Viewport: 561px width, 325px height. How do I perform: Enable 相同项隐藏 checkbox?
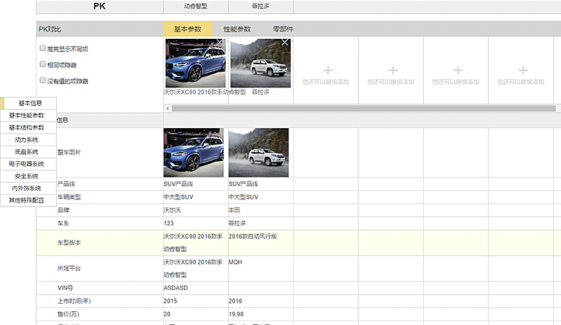tap(43, 64)
